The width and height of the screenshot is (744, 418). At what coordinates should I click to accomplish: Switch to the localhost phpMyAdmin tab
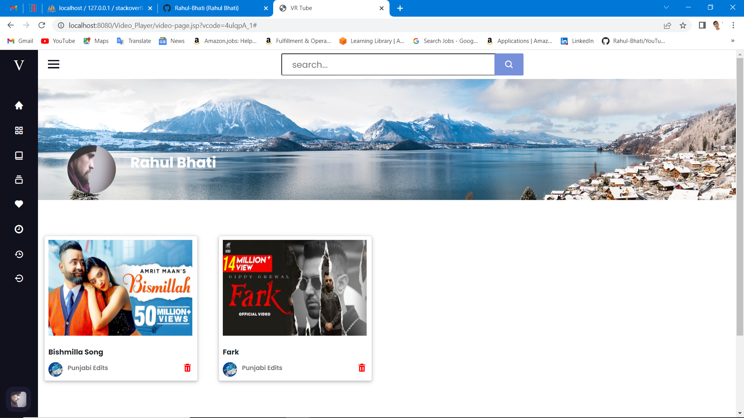tap(101, 8)
